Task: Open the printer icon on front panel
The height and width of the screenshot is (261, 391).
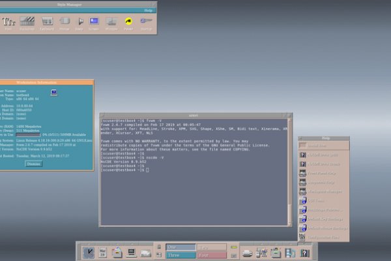Action: [248, 253]
